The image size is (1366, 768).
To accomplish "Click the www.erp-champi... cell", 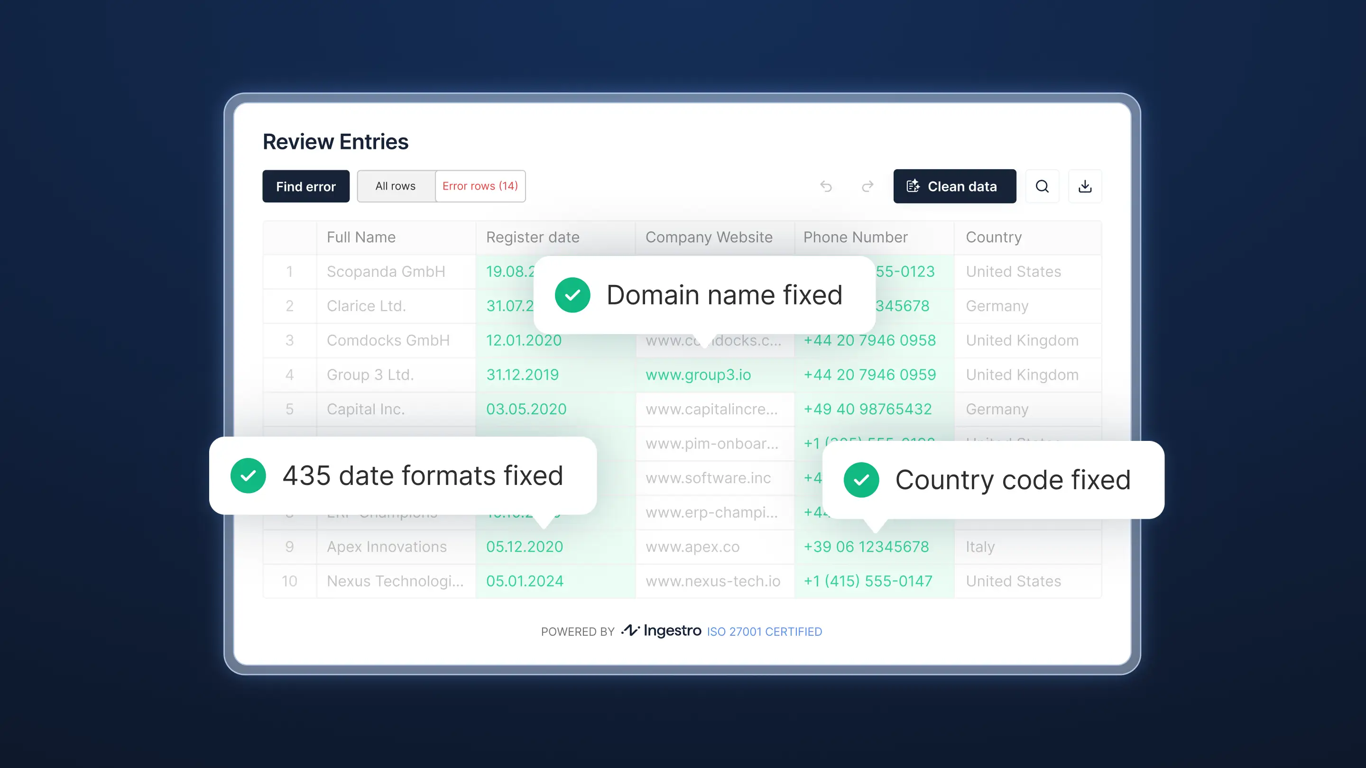I will [715, 512].
